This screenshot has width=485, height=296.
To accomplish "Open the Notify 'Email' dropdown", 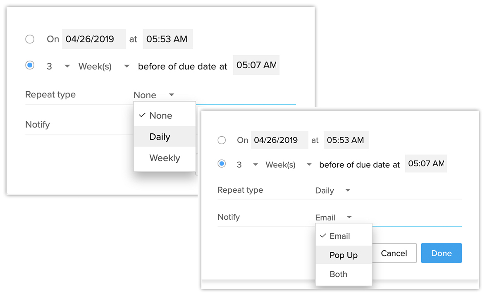I will pos(349,217).
